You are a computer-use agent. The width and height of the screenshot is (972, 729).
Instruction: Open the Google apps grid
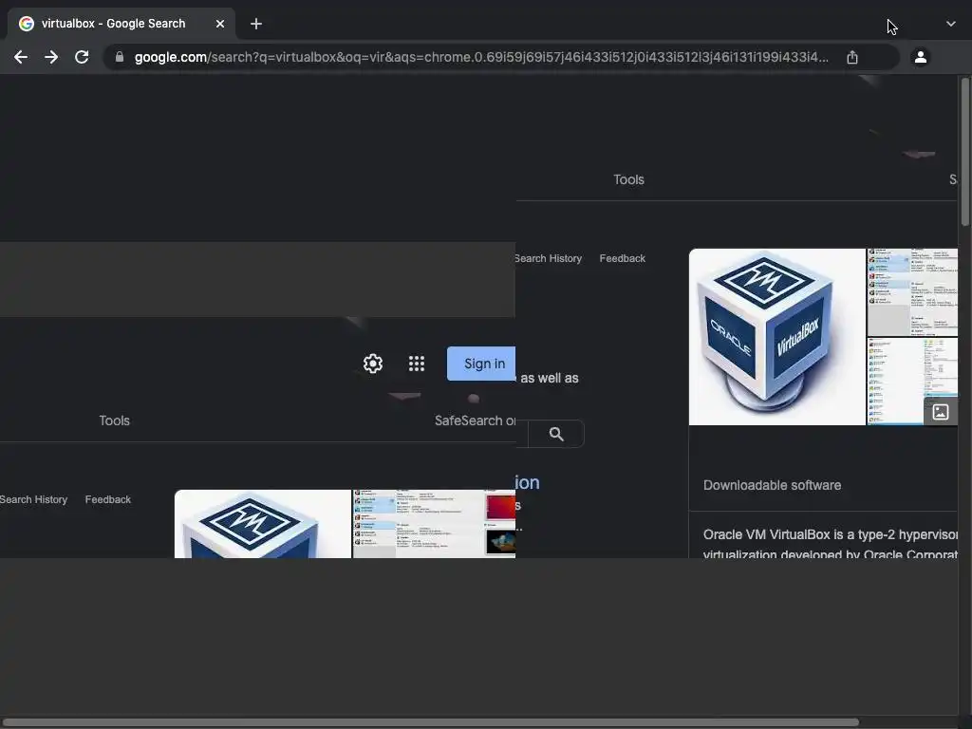coord(417,364)
